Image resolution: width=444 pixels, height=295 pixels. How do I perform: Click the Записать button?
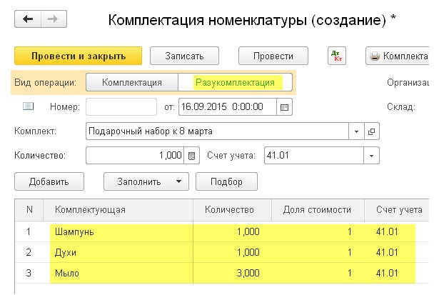pos(184,56)
